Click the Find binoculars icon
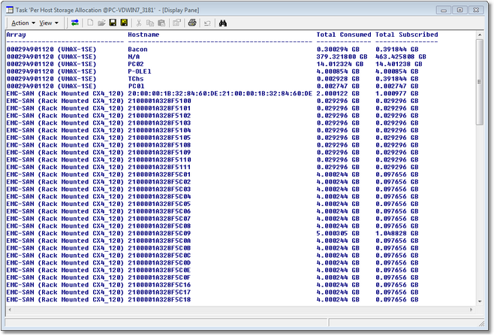The height and width of the screenshot is (336, 494). pos(223,23)
